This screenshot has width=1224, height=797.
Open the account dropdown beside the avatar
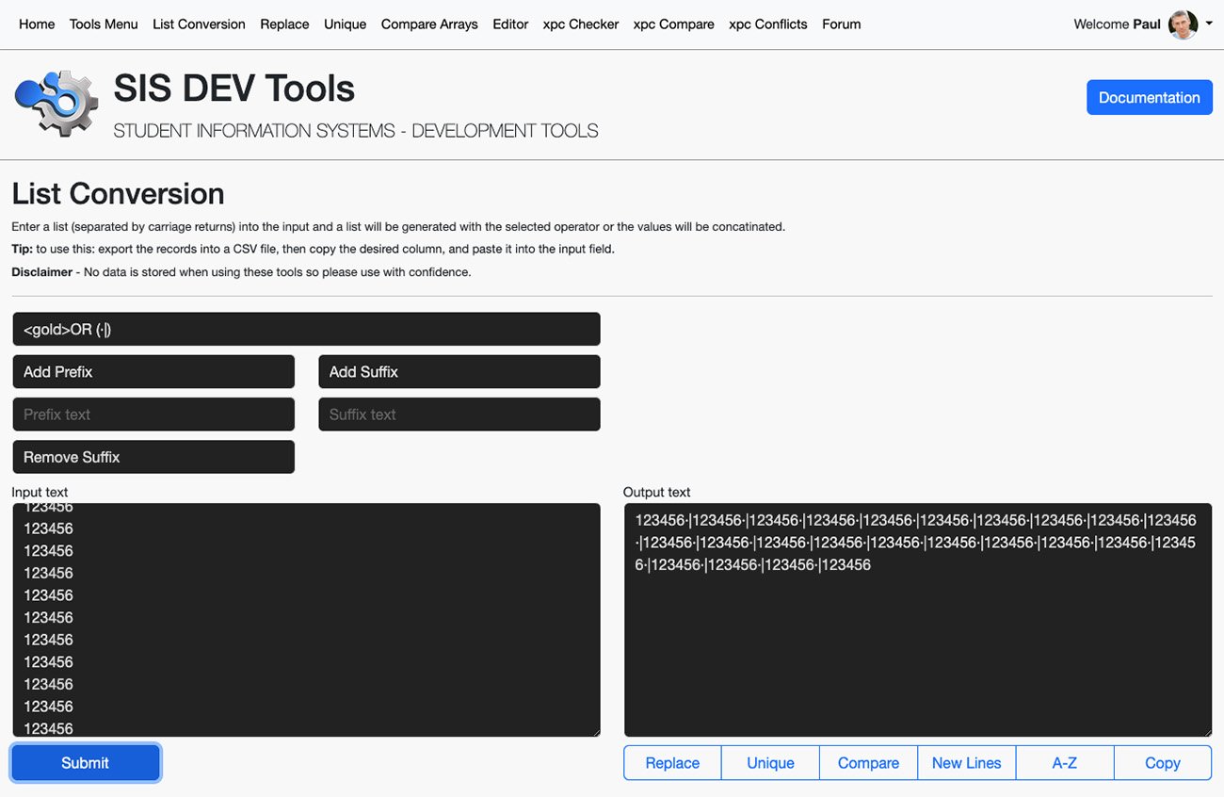[x=1208, y=24]
